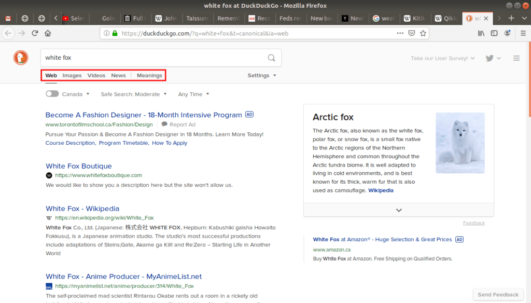Image resolution: width=531 pixels, height=303 pixels.
Task: Open Take our User Survey dropdown
Action: pyautogui.click(x=443, y=58)
